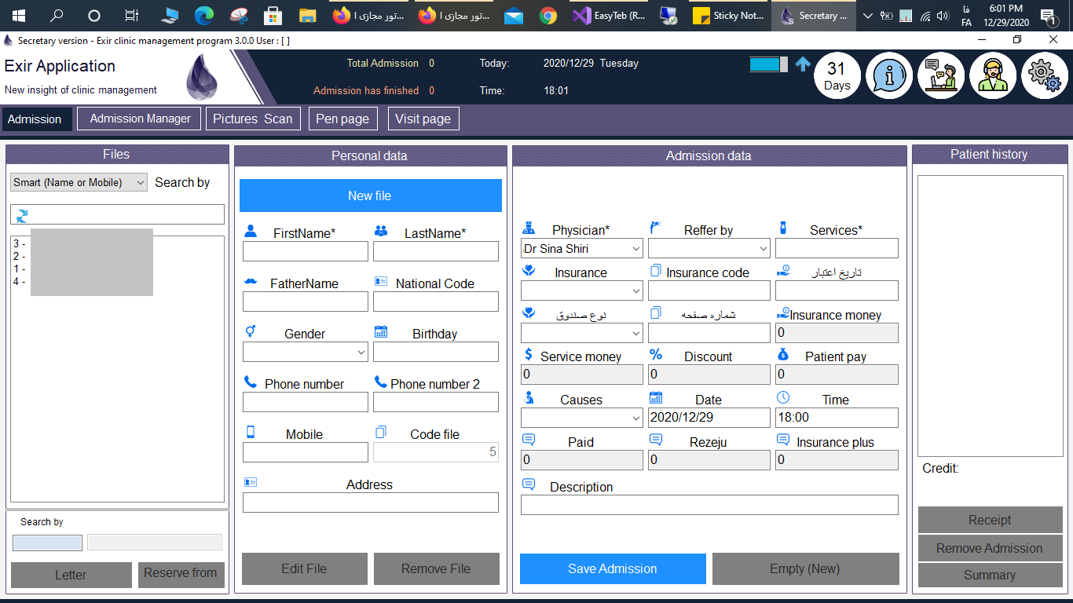Viewport: 1073px width, 603px height.
Task: Expand the Smart (Name or Mobile) search dropdown
Action: tap(79, 182)
